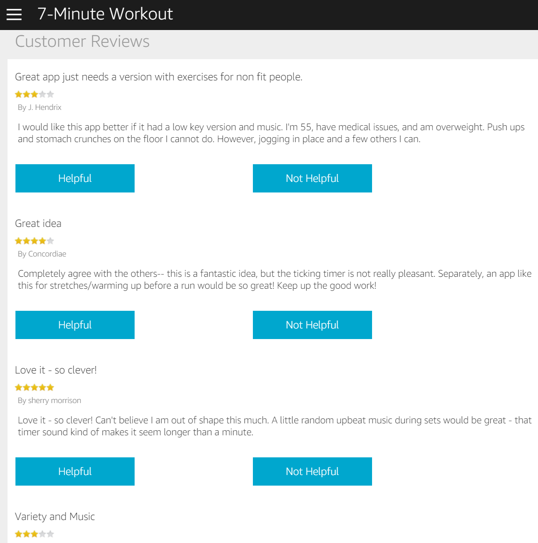
Task: Vote Helpful on sherry morrison's review
Action: tap(75, 471)
